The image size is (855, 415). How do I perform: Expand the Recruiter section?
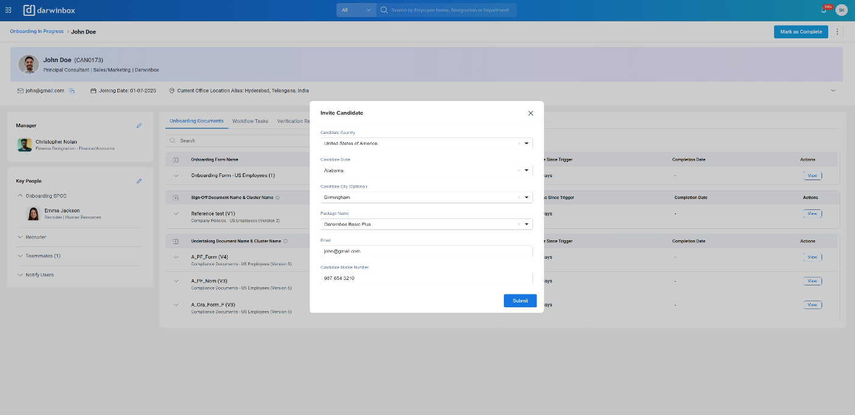click(20, 237)
